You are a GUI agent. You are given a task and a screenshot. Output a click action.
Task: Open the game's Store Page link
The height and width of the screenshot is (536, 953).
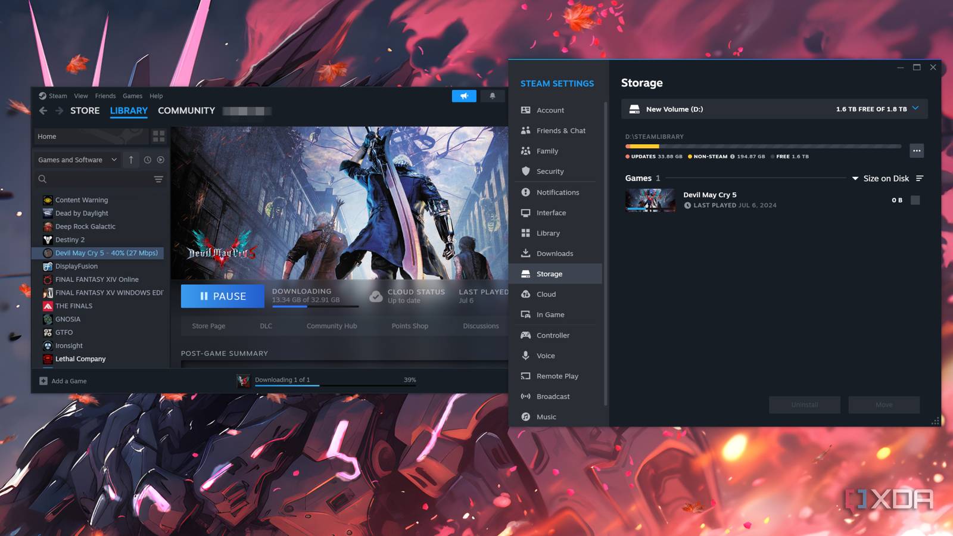pyautogui.click(x=208, y=326)
